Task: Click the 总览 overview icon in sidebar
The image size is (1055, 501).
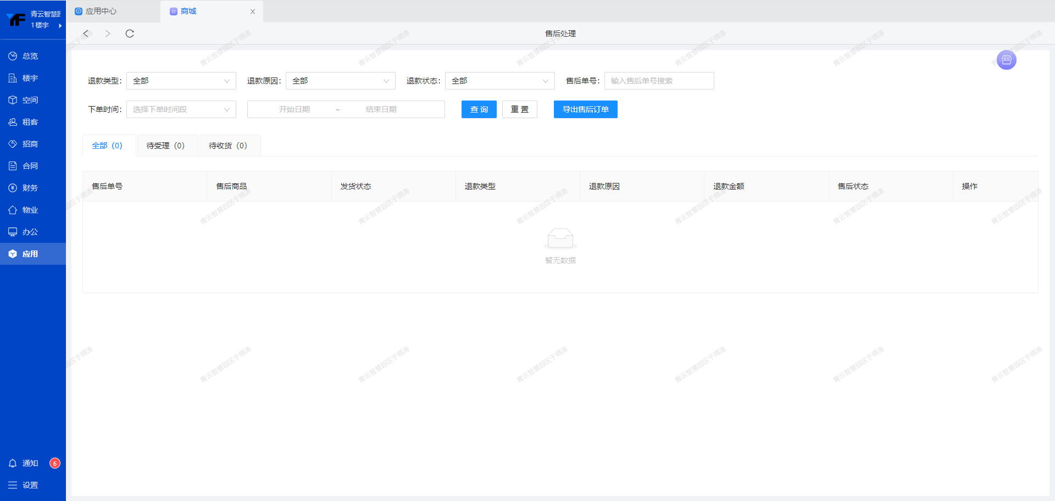Action: (x=13, y=56)
